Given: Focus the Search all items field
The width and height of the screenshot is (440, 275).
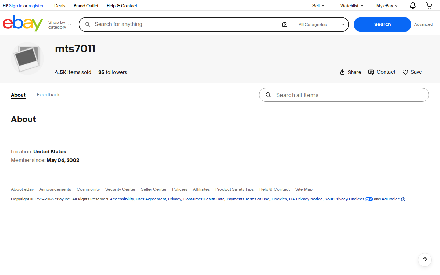Looking at the screenshot, I should (344, 95).
